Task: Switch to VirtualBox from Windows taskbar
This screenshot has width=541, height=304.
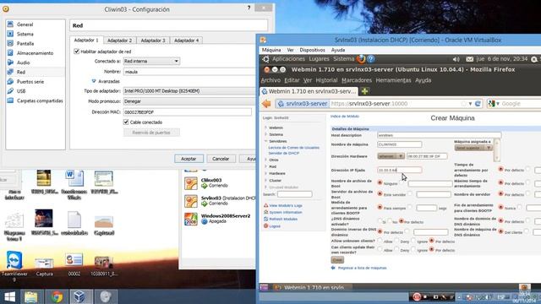Action: pyautogui.click(x=79, y=296)
